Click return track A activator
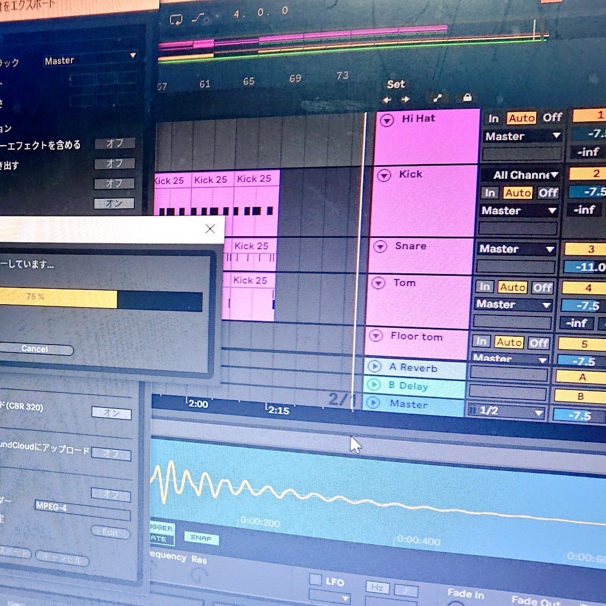 click(x=581, y=377)
